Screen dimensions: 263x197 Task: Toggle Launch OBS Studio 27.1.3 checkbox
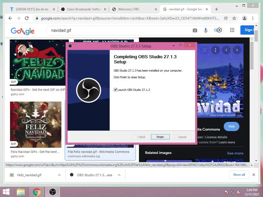(115, 90)
